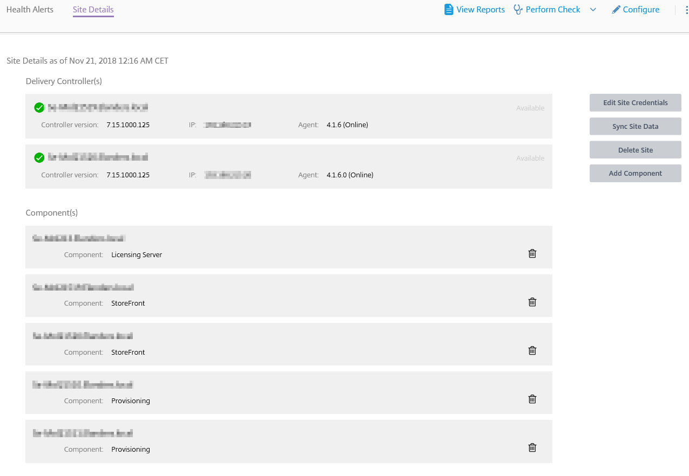
Task: Click trash icon for the first Provisioning component
Action: tap(532, 399)
